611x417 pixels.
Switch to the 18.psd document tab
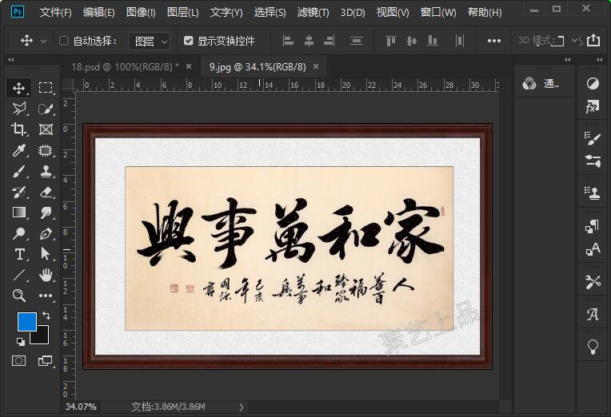pos(125,67)
